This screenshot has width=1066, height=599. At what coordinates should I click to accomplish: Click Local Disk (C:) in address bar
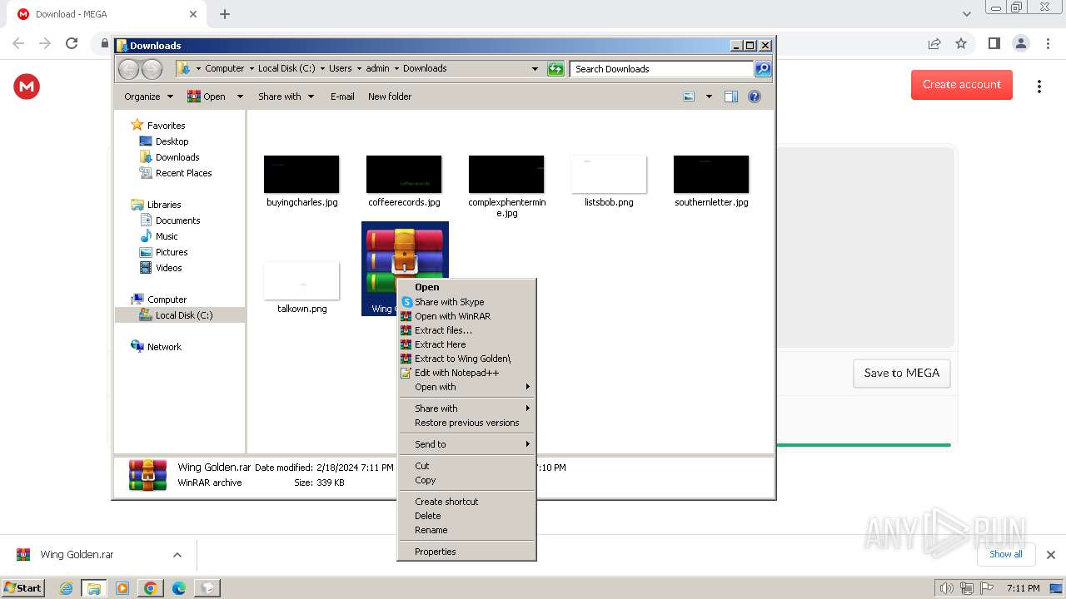point(286,68)
